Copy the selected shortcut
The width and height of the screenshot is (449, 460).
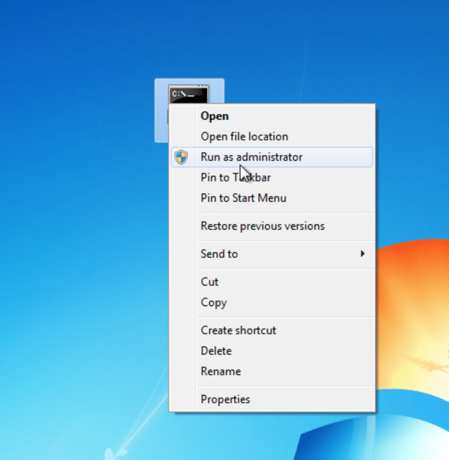[x=213, y=303]
